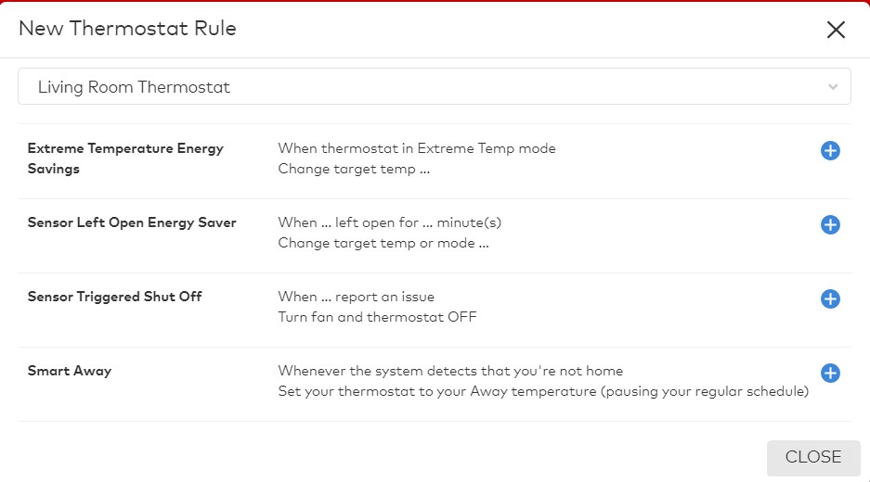
Task: Add the Sensor Triggered Shut Off rule
Action: coord(830,299)
